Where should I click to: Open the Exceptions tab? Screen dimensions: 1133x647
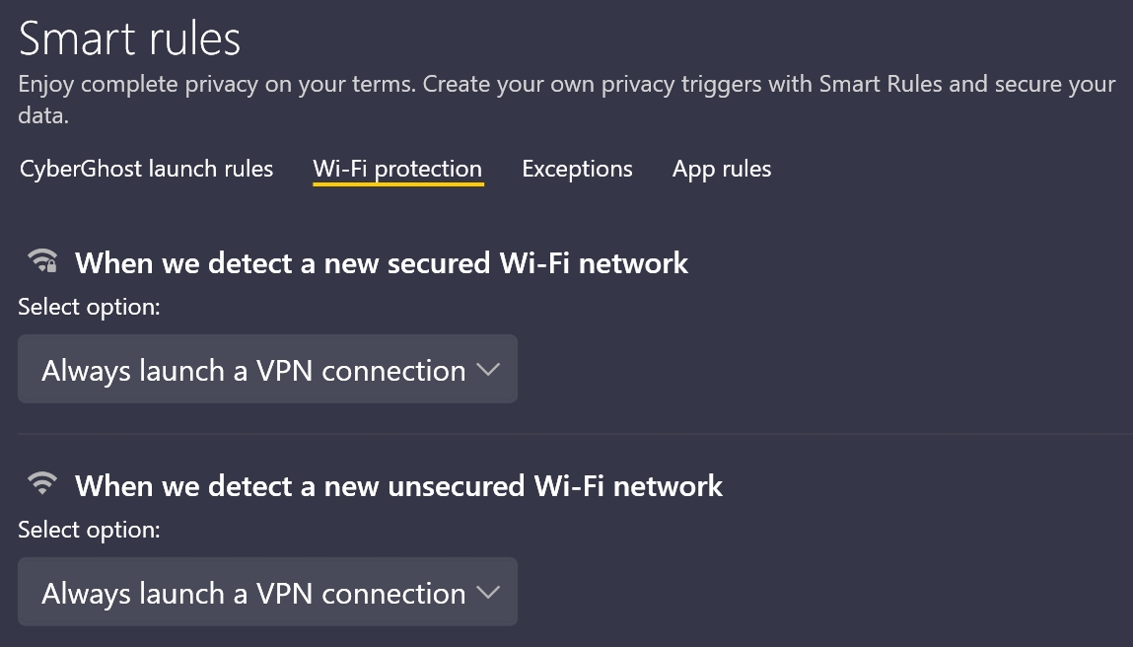[x=577, y=169]
